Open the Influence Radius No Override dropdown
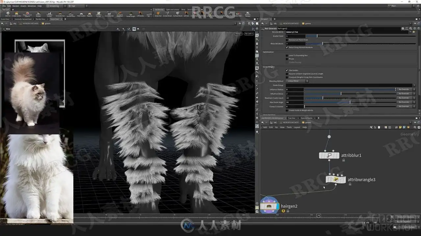 (x=406, y=89)
